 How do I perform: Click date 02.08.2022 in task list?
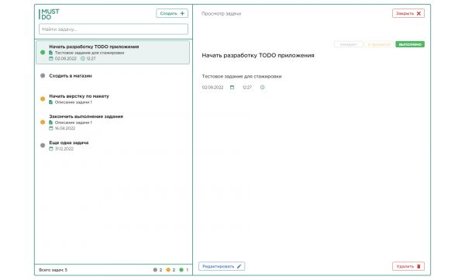click(66, 58)
